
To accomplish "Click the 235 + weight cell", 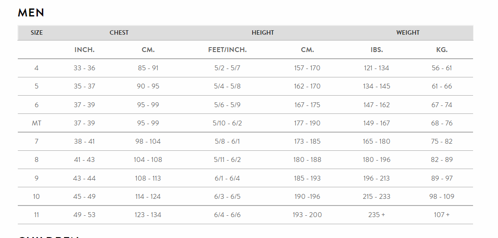I will point(376,215).
